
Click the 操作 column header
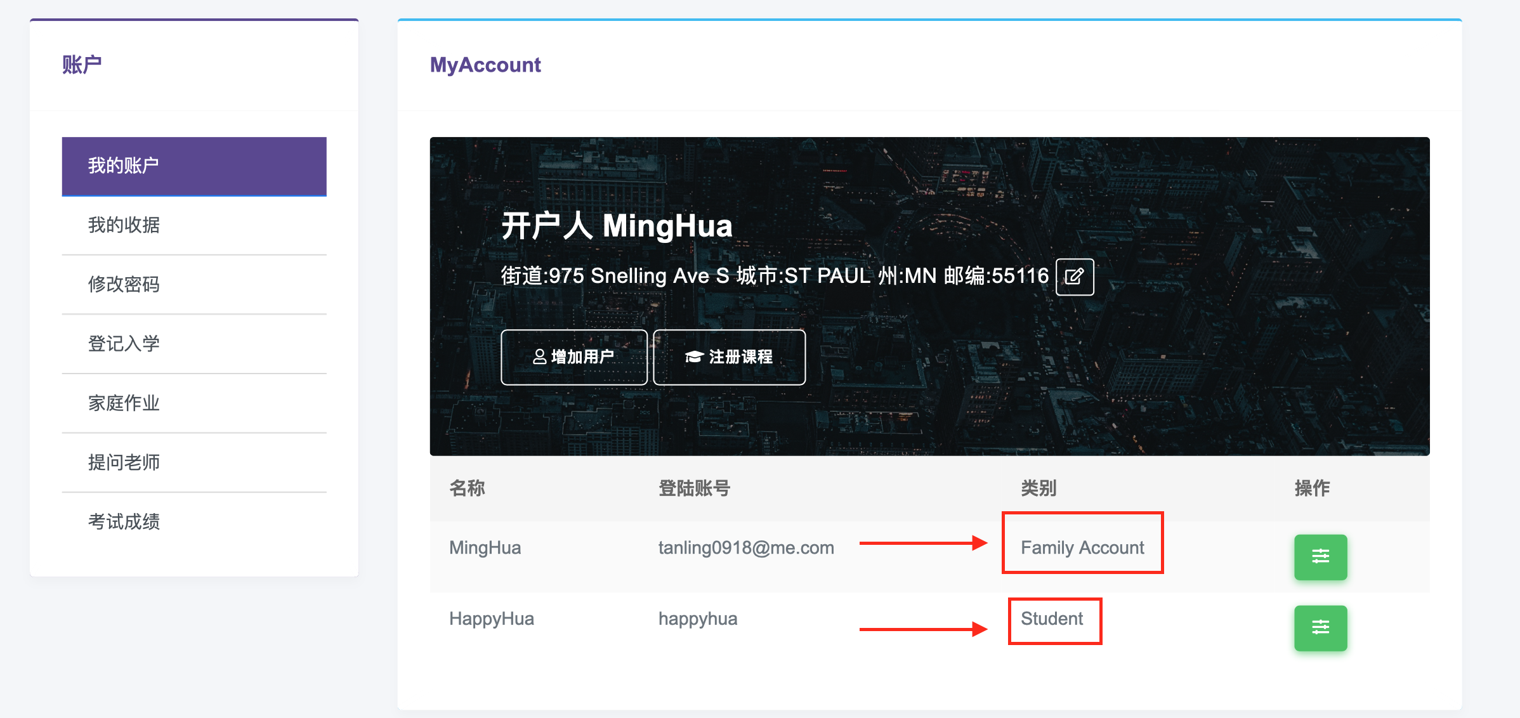point(1312,488)
